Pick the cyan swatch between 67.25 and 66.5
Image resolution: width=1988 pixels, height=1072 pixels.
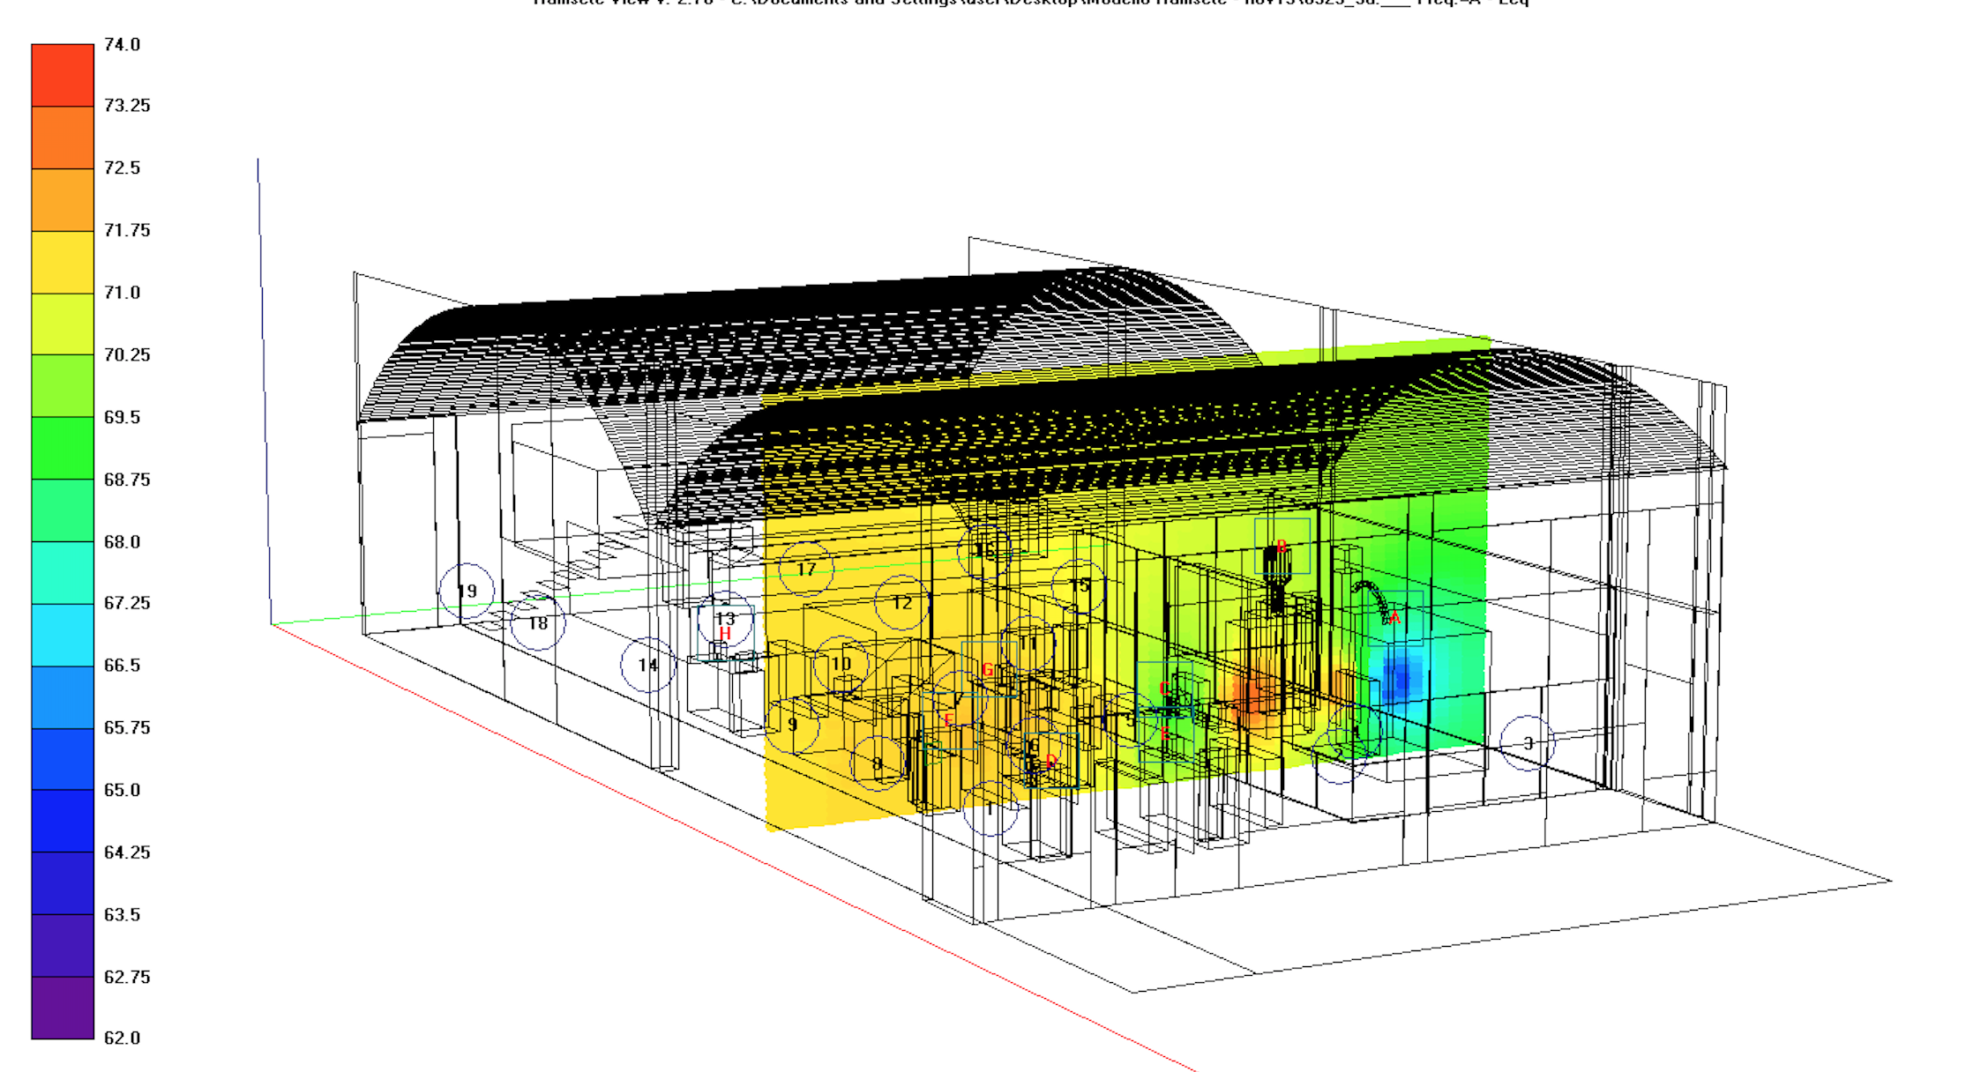click(63, 635)
